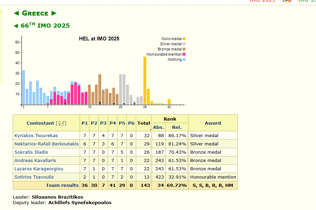This screenshot has width=316, height=210.
Task: Open Nektarios-Rafail Berkoutakis profile link
Action: [46, 144]
